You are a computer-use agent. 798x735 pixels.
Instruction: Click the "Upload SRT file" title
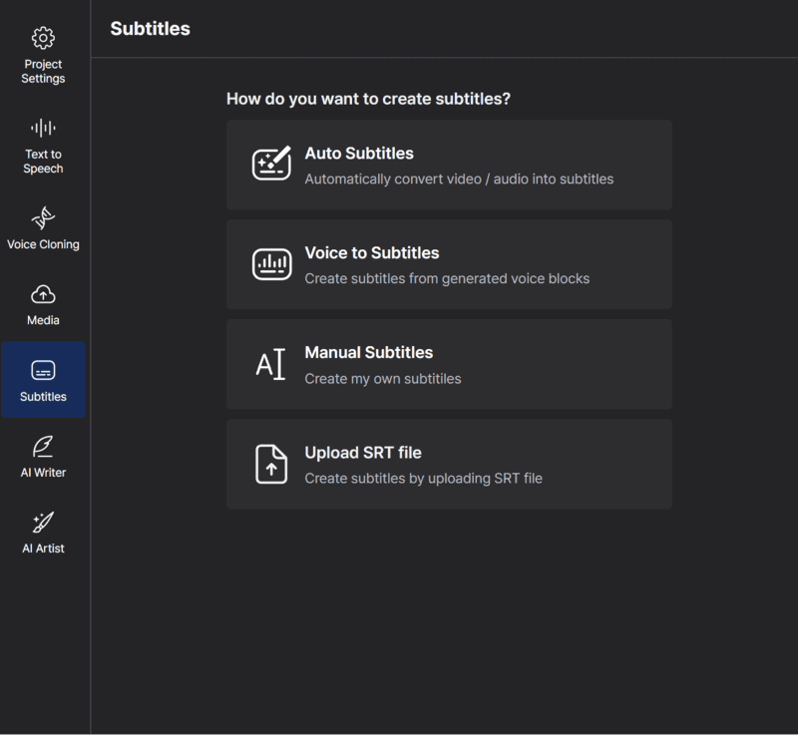[363, 453]
